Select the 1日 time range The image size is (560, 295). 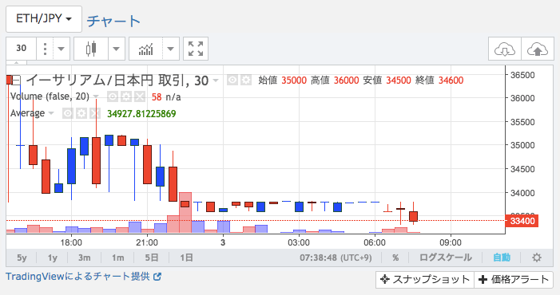(186, 258)
